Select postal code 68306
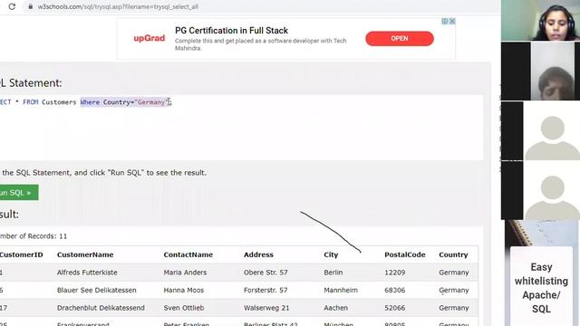This screenshot has width=580, height=326. pyautogui.click(x=395, y=290)
